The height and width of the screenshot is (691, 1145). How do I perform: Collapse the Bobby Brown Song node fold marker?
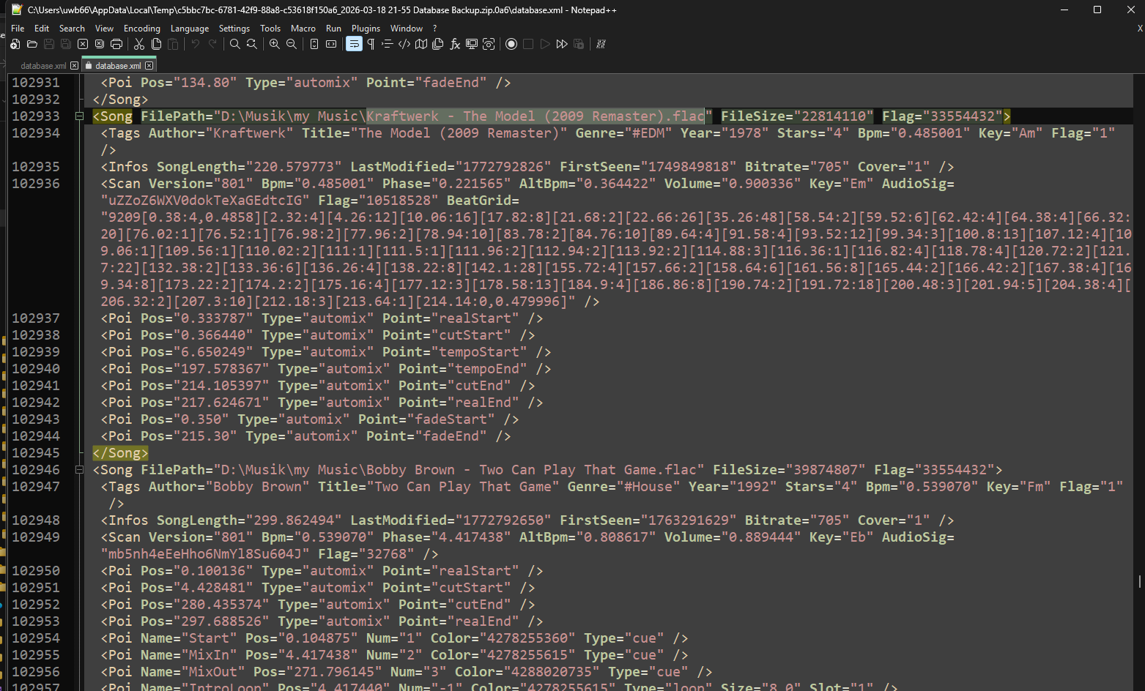point(79,470)
